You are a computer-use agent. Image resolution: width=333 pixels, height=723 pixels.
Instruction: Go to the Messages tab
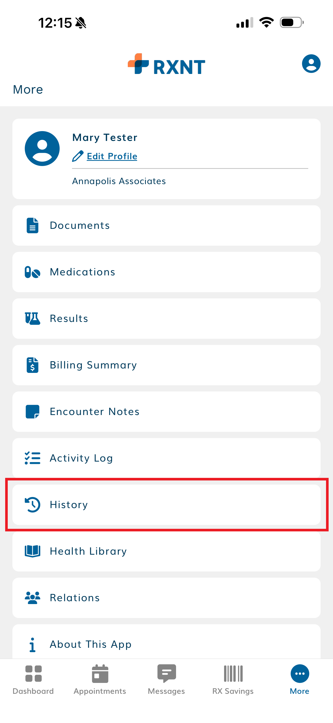point(166,679)
